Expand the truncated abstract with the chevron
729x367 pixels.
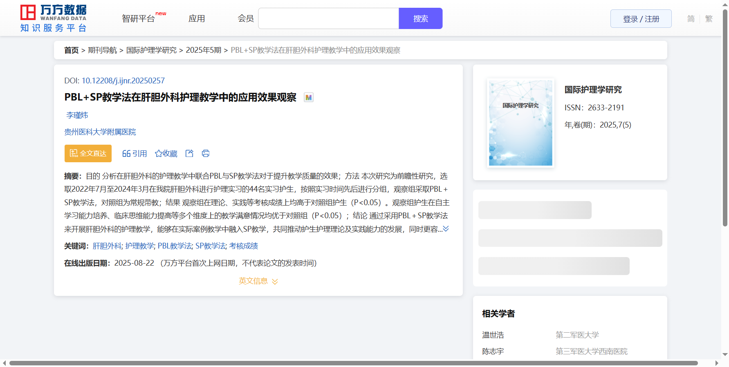coord(446,229)
